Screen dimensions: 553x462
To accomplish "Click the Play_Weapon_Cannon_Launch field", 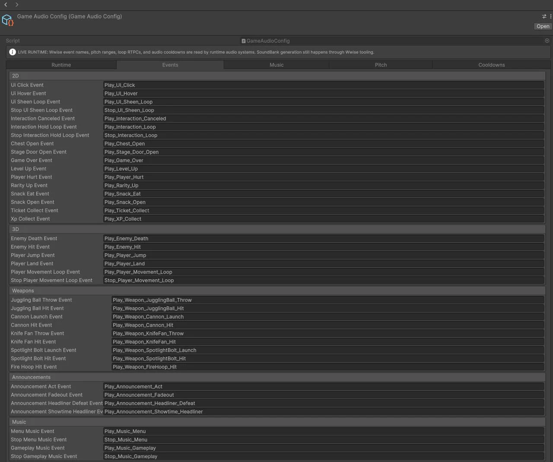I will [328, 317].
